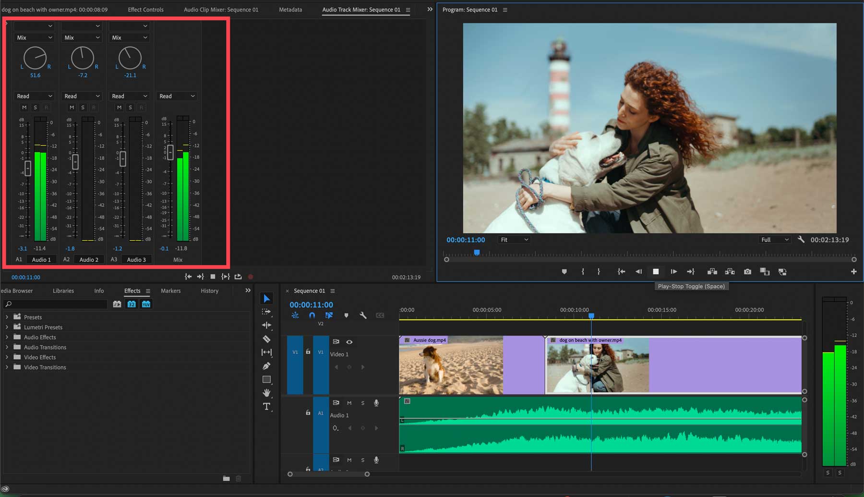This screenshot has height=497, width=864.
Task: Click the record button in Audio Track Mixer
Action: pyautogui.click(x=251, y=277)
